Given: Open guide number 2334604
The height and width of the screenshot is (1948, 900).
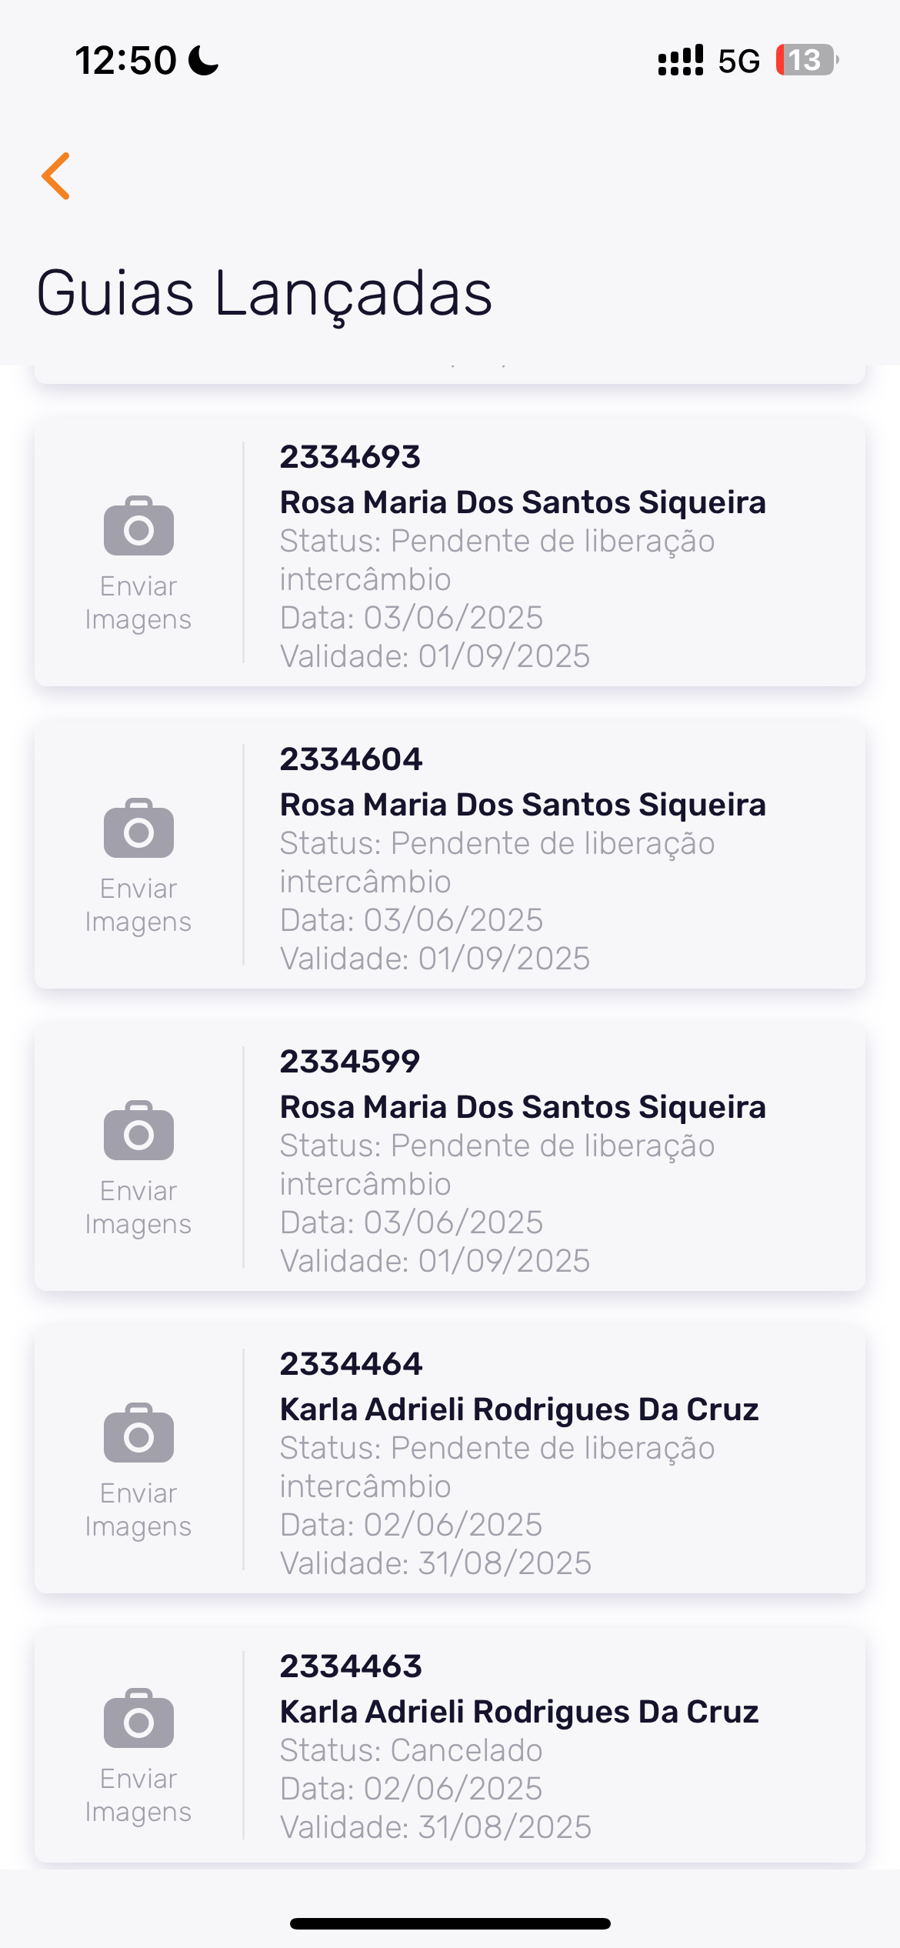Looking at the screenshot, I should pyautogui.click(x=351, y=759).
